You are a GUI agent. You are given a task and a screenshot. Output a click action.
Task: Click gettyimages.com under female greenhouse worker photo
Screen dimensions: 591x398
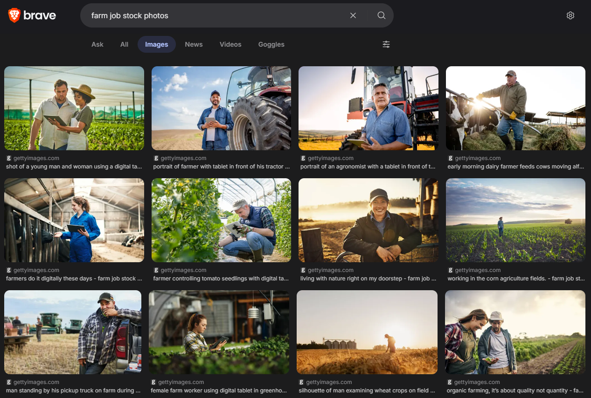click(x=181, y=382)
